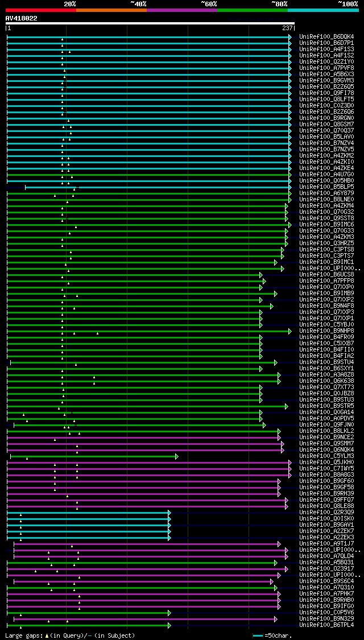Screen dimensions: 364x640
Task: Select the UniRef100_Q8LE88 label
Action: tap(326, 506)
